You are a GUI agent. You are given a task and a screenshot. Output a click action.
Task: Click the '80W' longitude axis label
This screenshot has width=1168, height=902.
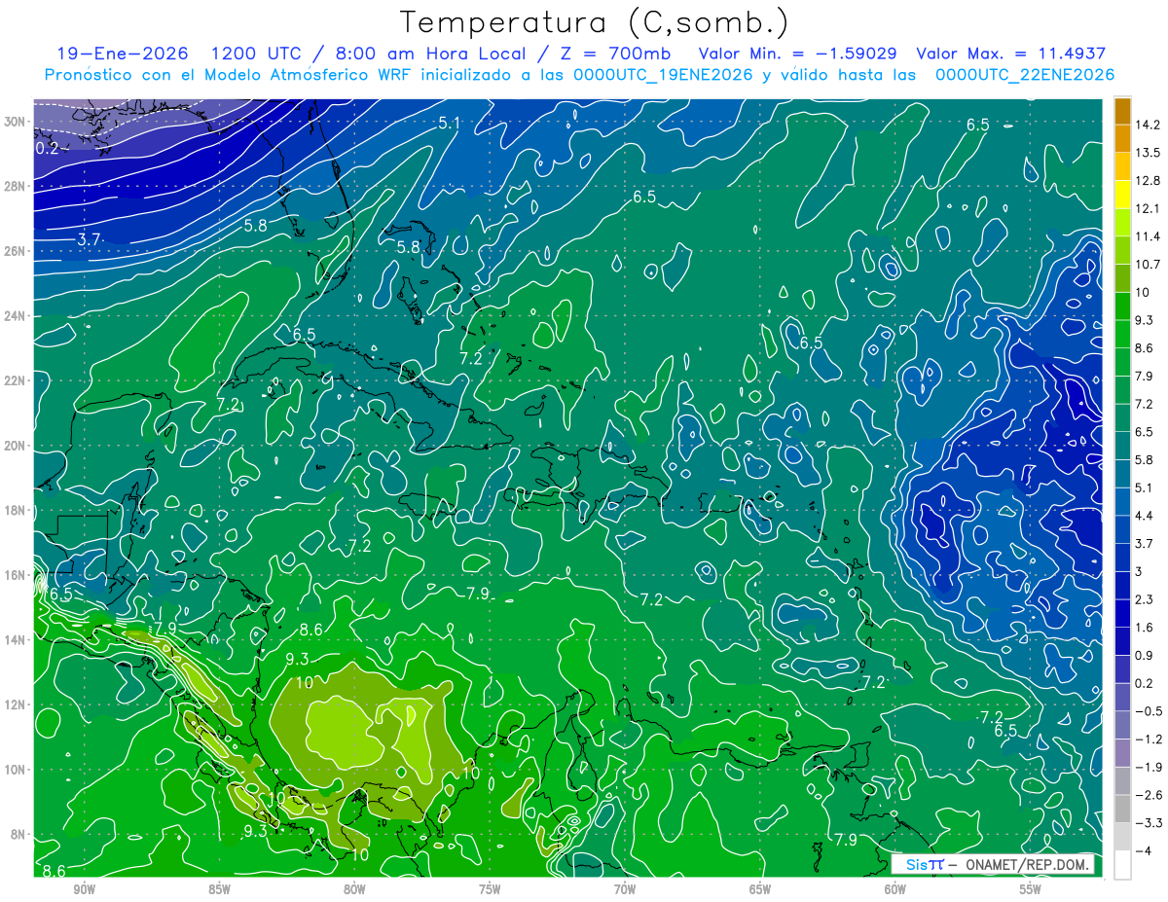354,889
